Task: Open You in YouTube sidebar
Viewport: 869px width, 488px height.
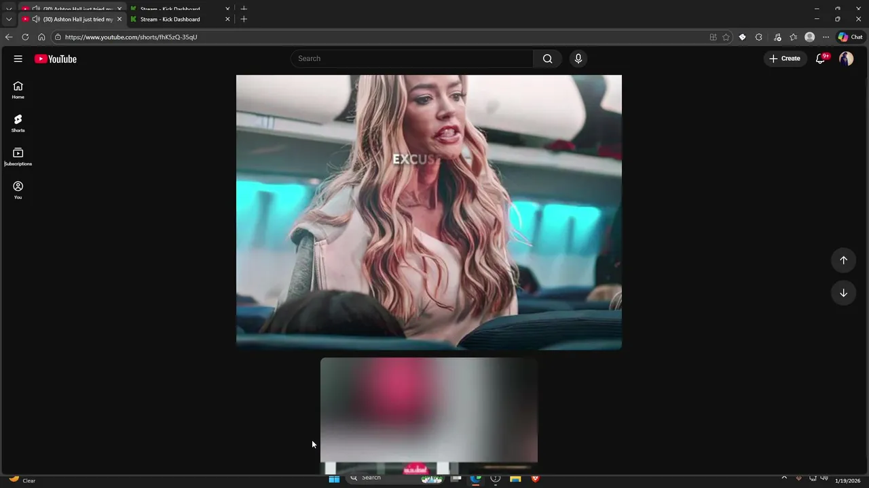Action: 18,190
